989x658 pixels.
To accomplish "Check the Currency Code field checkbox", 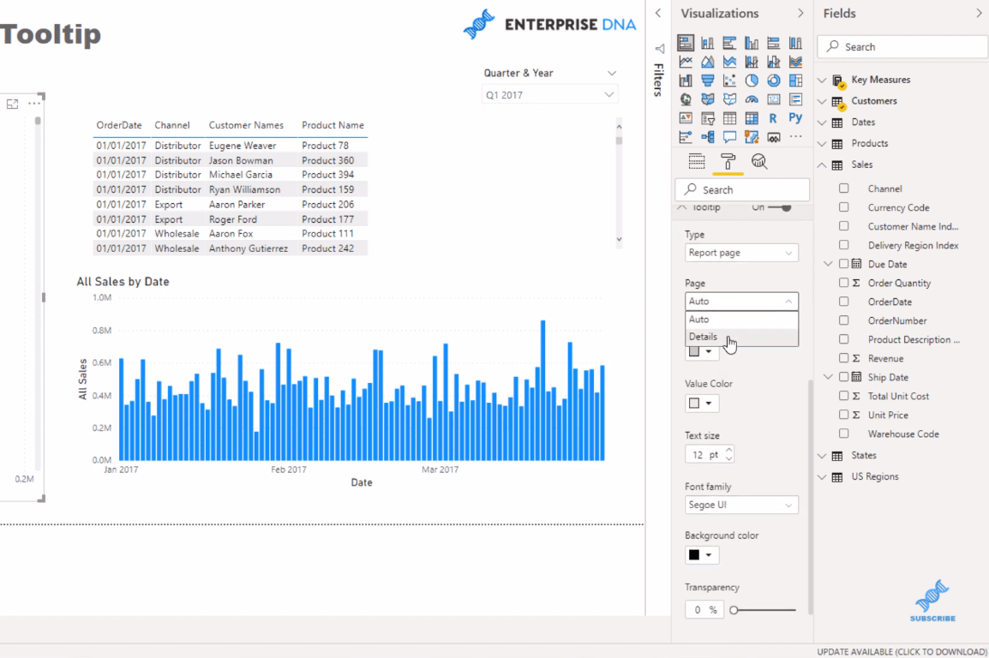I will tap(844, 207).
